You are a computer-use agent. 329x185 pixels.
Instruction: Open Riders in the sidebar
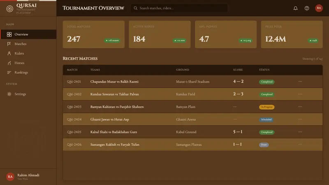(x=28, y=53)
